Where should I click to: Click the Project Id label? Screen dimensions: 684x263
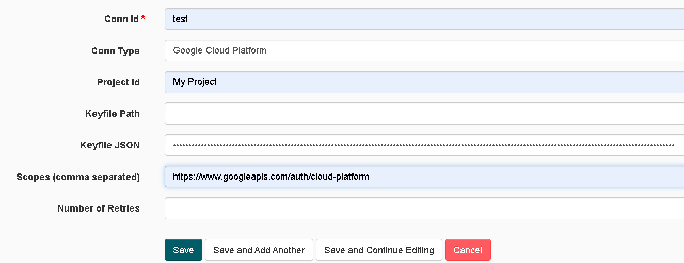118,82
